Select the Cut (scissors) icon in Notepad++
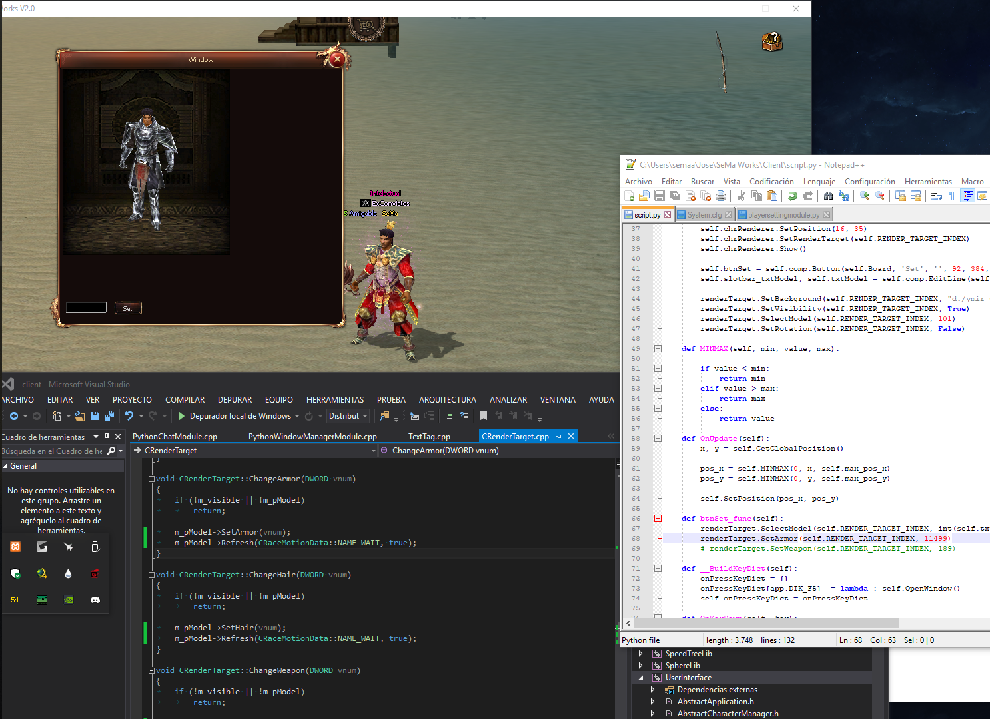This screenshot has height=719, width=990. (742, 195)
